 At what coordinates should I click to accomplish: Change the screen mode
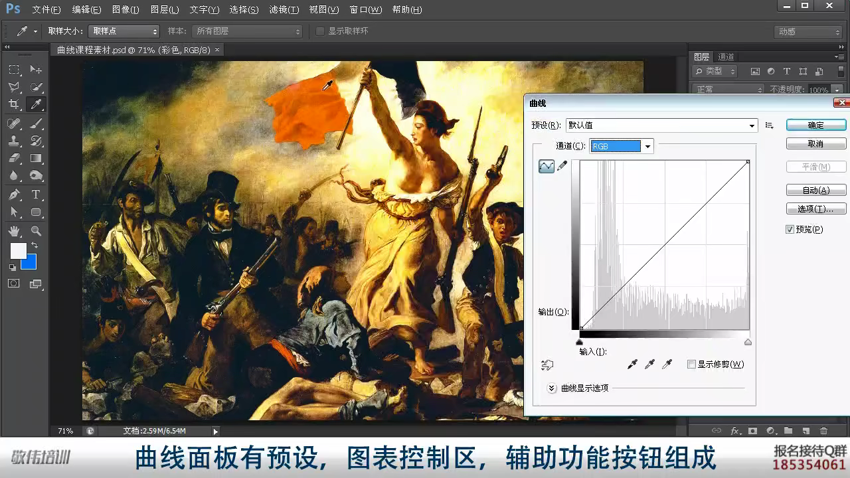click(36, 283)
